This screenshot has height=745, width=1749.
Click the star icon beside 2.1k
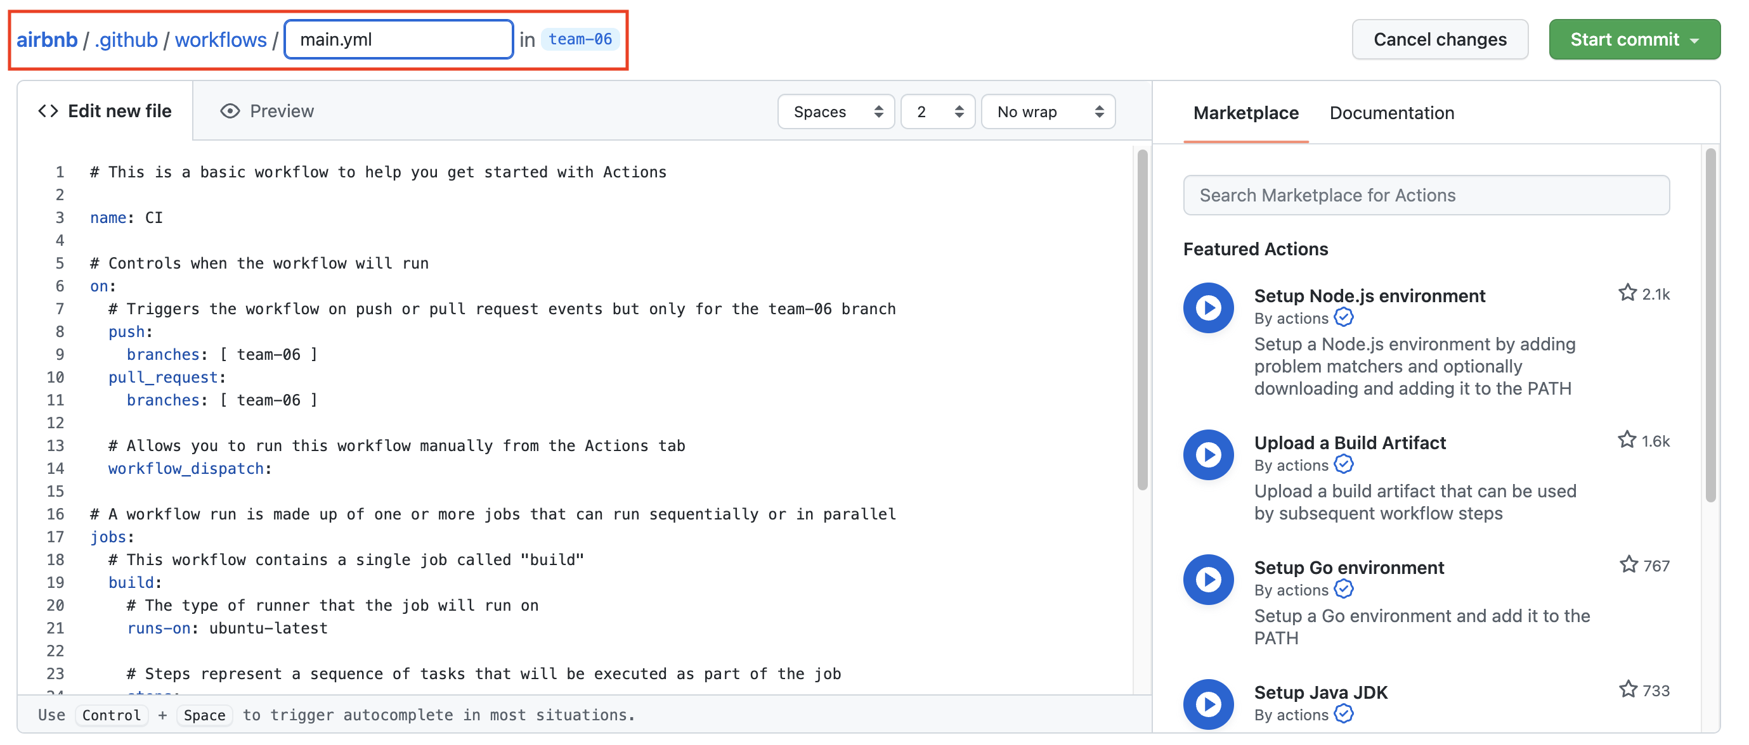pyautogui.click(x=1627, y=293)
